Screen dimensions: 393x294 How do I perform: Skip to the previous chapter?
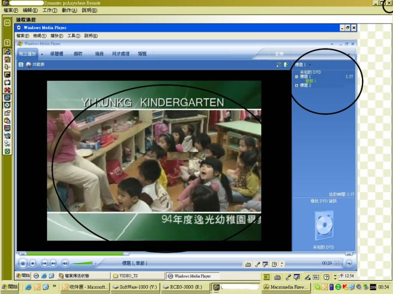pyautogui.click(x=44, y=263)
